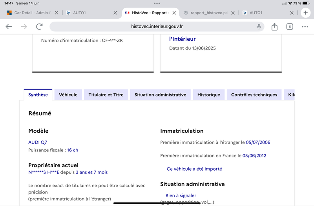Close the first AUTO1 tab
Image resolution: width=314 pixels, height=206 pixels.
115,13
